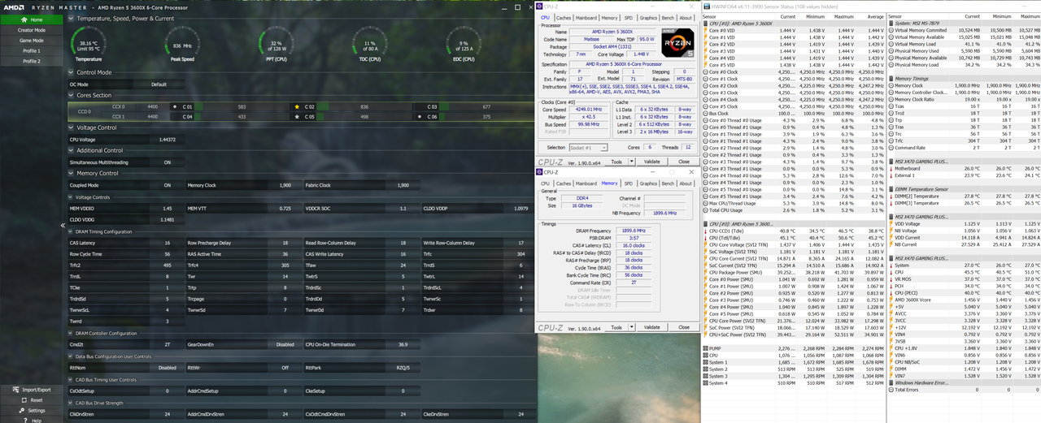The height and width of the screenshot is (423, 1041).
Task: Click the Help question mark icon
Action: [x=24, y=420]
